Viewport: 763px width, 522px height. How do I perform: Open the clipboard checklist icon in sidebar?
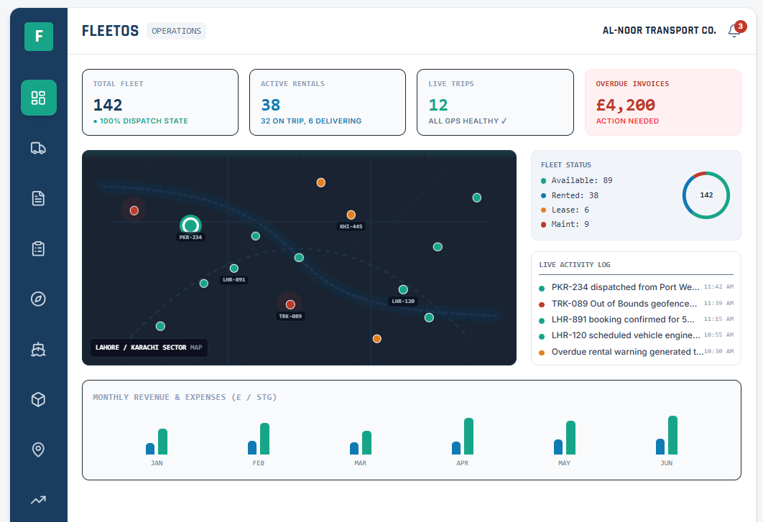click(x=39, y=248)
